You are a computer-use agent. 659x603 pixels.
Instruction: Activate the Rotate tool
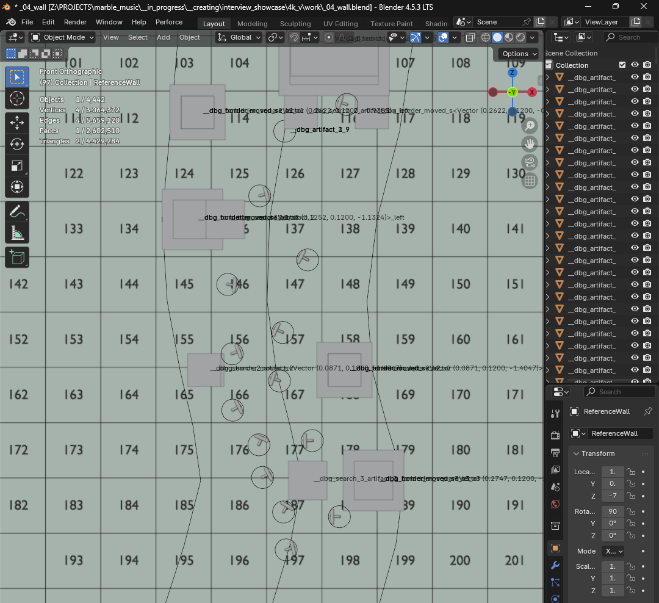tap(17, 145)
